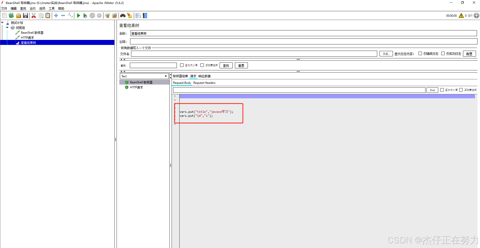Open the 编辑 menu
Viewport: 480px width, 248px height.
click(14, 8)
